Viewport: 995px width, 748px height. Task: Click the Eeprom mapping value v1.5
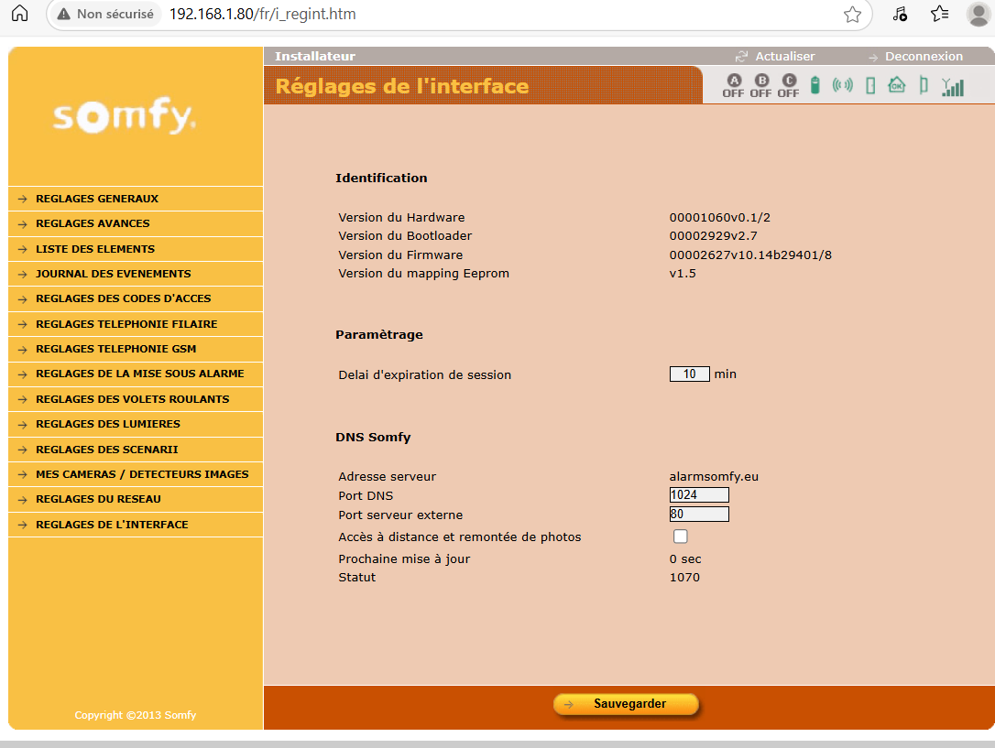point(683,273)
